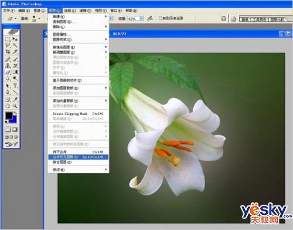The width and height of the screenshot is (293, 230).
Task: Open the 图像 (Image) menu
Action: point(39,11)
